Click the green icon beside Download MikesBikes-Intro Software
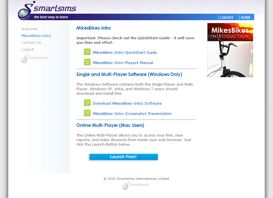This screenshot has height=198, width=273. 87,103
